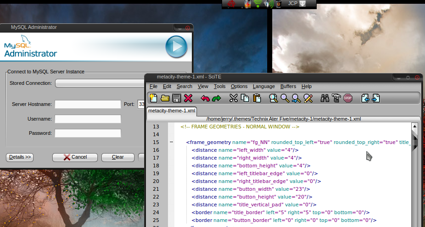Click the red anarchy symbol in the panel
Viewport: 425px width, 227px height.
[231, 4]
